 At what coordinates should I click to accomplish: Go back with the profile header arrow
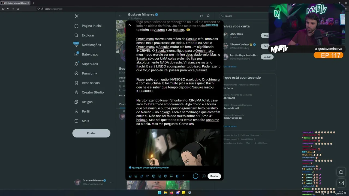[120, 16]
